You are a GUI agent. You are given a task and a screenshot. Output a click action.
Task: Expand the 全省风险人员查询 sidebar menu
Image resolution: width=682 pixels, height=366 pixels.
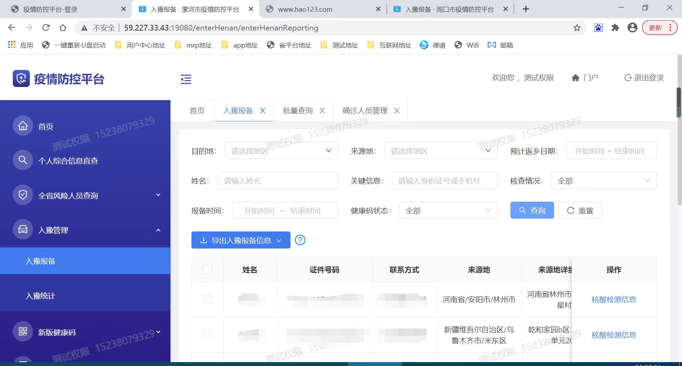(85, 195)
